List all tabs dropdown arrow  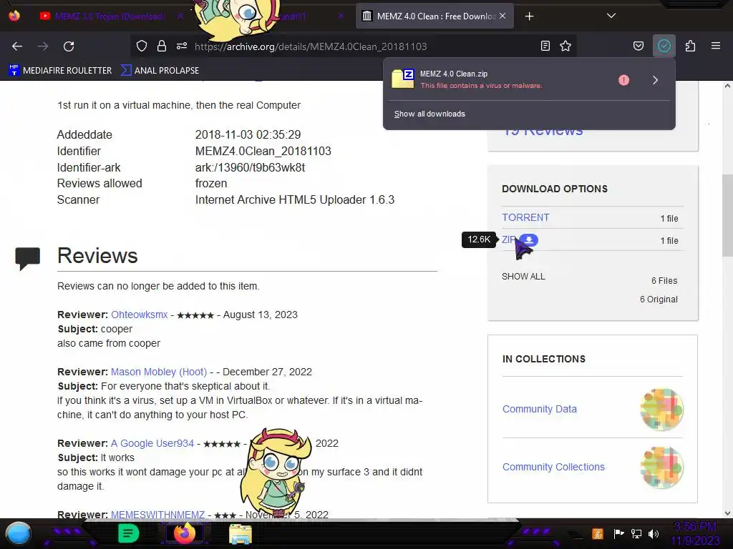[611, 16]
